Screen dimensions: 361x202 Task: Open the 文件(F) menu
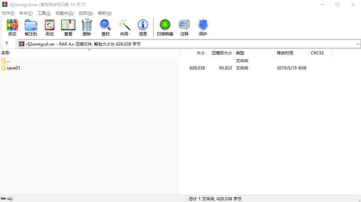click(x=8, y=13)
